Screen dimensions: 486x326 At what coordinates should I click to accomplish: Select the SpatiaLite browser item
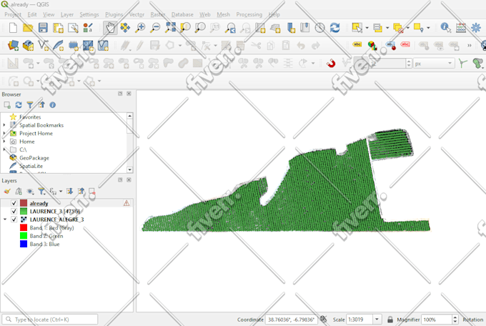[31, 166]
